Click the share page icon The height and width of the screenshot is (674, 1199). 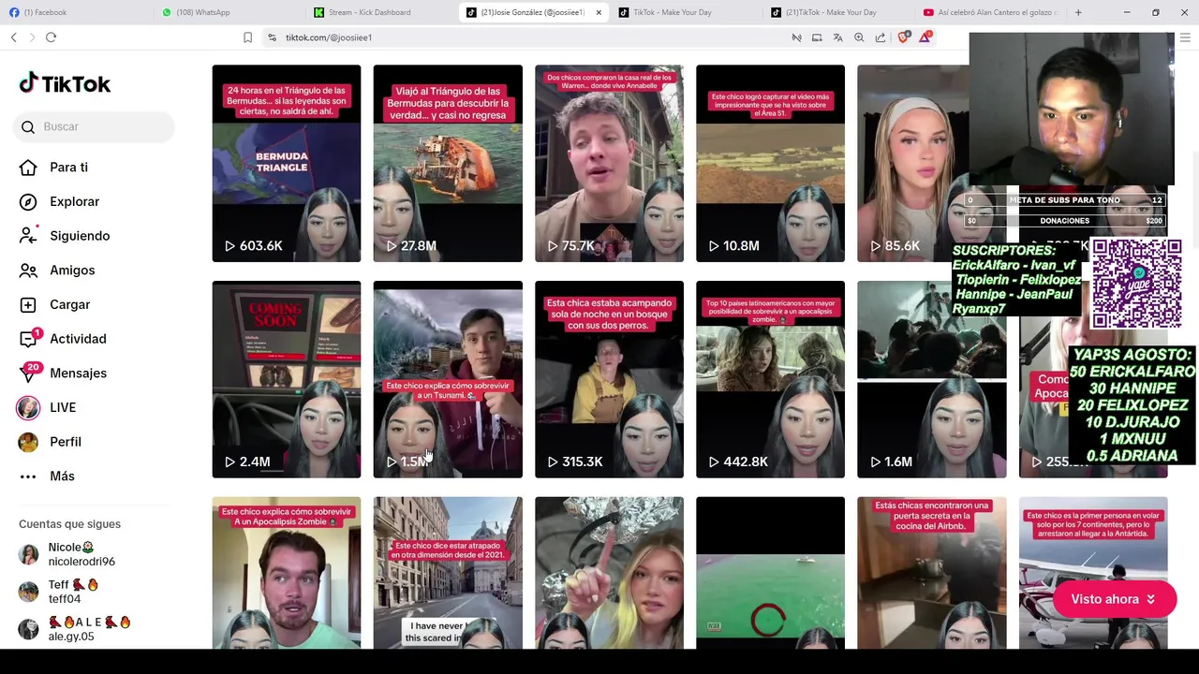(x=881, y=37)
